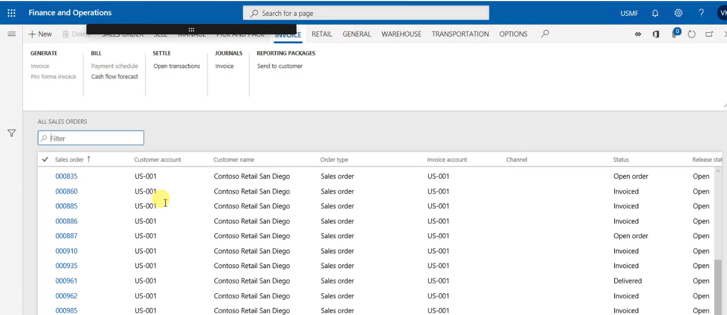The image size is (727, 315).
Task: Open the filter pane funnel icon
Action: [x=11, y=133]
